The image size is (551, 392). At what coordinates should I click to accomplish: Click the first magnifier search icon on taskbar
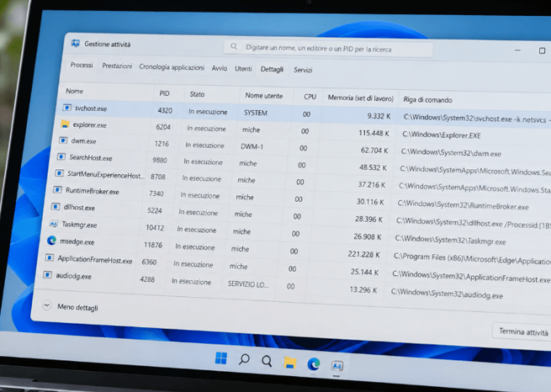[244, 359]
